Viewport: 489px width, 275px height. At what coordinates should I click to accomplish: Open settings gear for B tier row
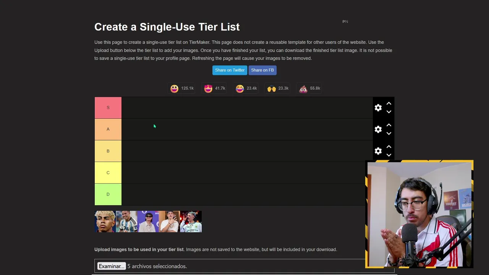point(378,151)
